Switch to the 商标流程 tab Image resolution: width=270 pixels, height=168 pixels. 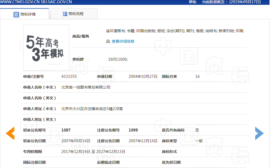73,14
